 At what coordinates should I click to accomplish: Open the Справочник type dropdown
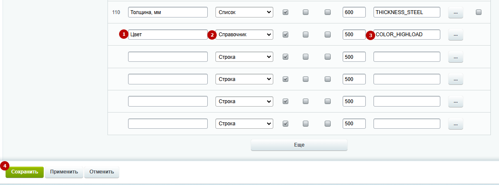click(x=244, y=35)
